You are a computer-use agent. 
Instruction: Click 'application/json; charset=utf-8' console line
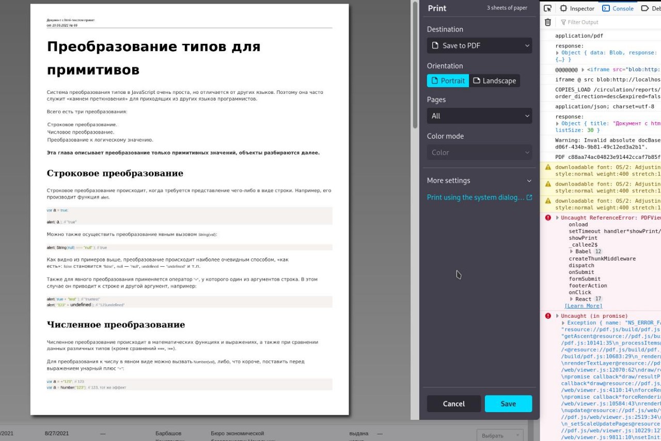pyautogui.click(x=605, y=106)
